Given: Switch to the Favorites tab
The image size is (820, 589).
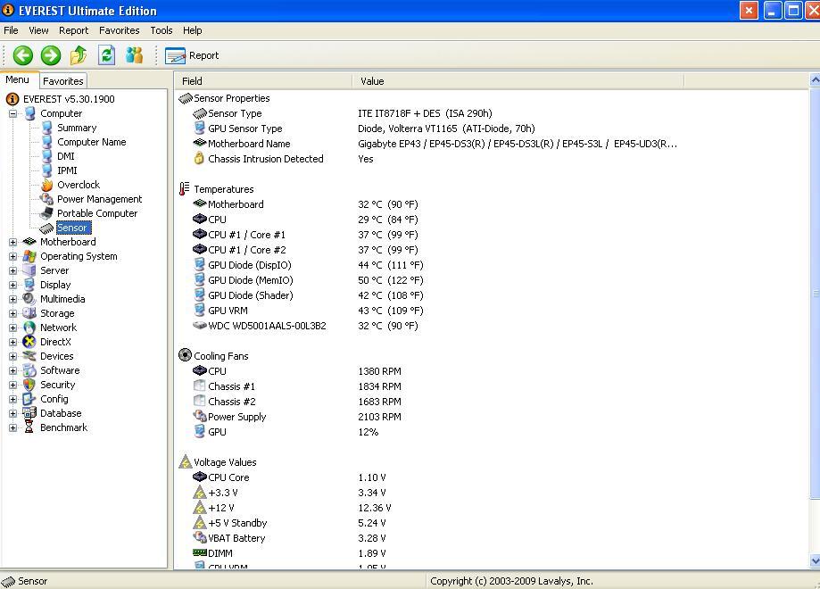Looking at the screenshot, I should (x=62, y=80).
